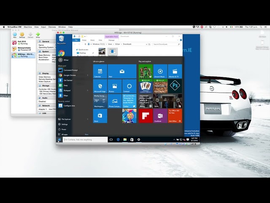
Task: Open Task View on the taskbar
Action: [111, 140]
